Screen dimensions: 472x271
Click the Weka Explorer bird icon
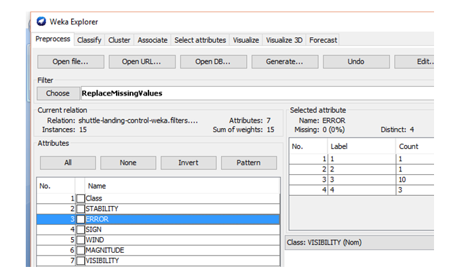(41, 22)
